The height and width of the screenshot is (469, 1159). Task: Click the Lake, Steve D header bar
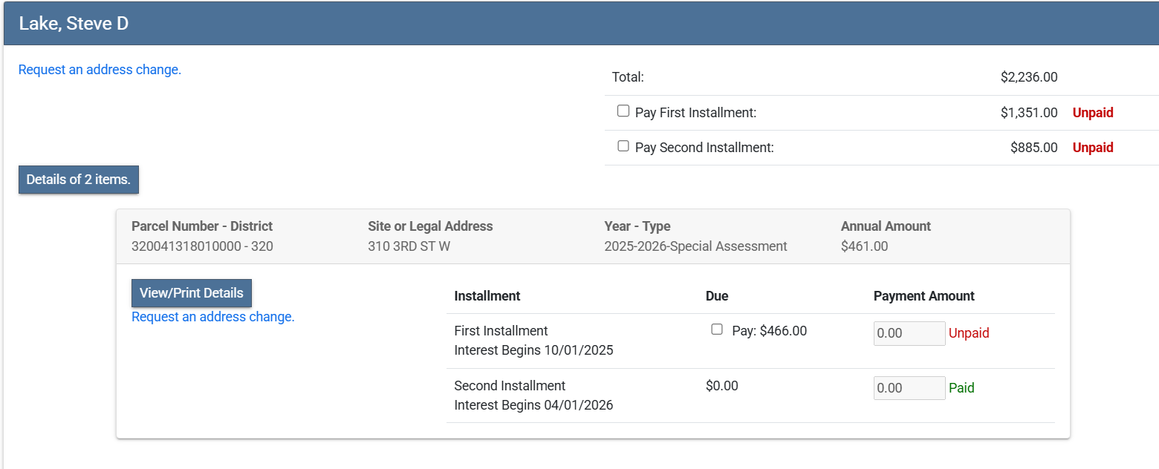[579, 24]
